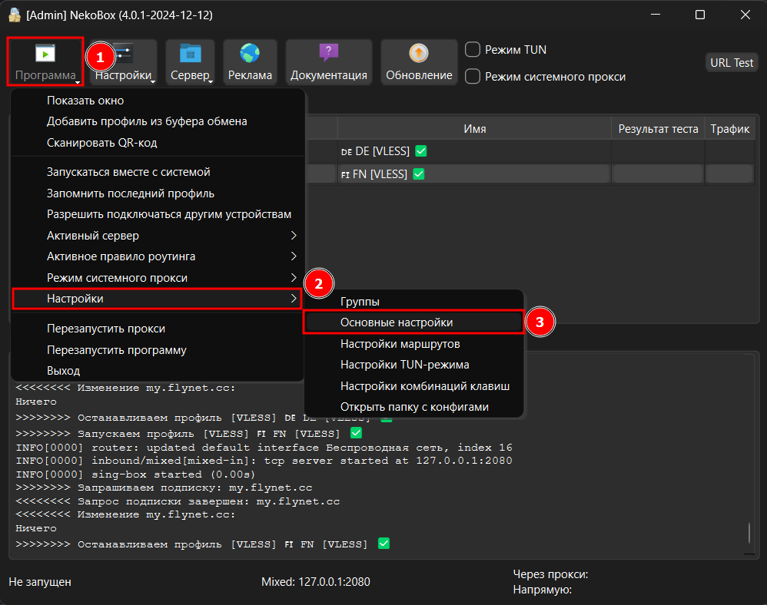Click the Обновление update icon
The image size is (767, 605).
pos(419,54)
